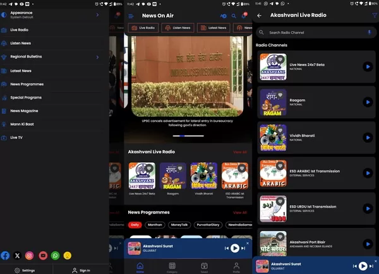This screenshot has width=379, height=274.
Task: Open Vividh Bharati tile on home screen
Action: point(204,176)
